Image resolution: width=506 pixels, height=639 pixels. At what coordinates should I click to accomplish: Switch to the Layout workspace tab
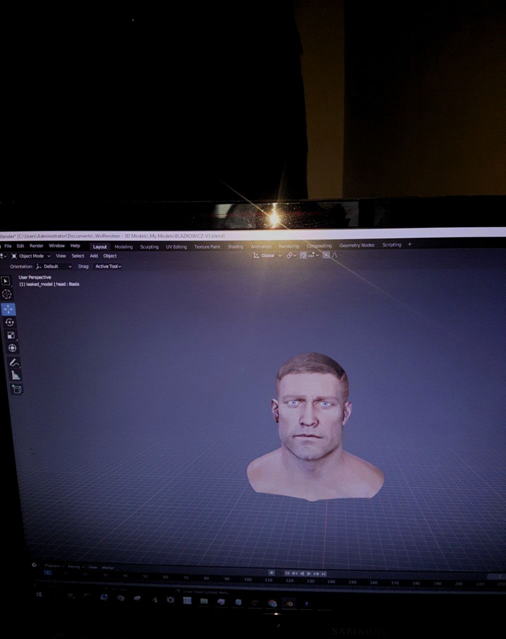100,247
